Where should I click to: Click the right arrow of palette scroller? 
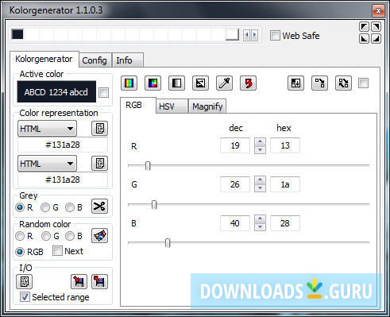point(254,35)
